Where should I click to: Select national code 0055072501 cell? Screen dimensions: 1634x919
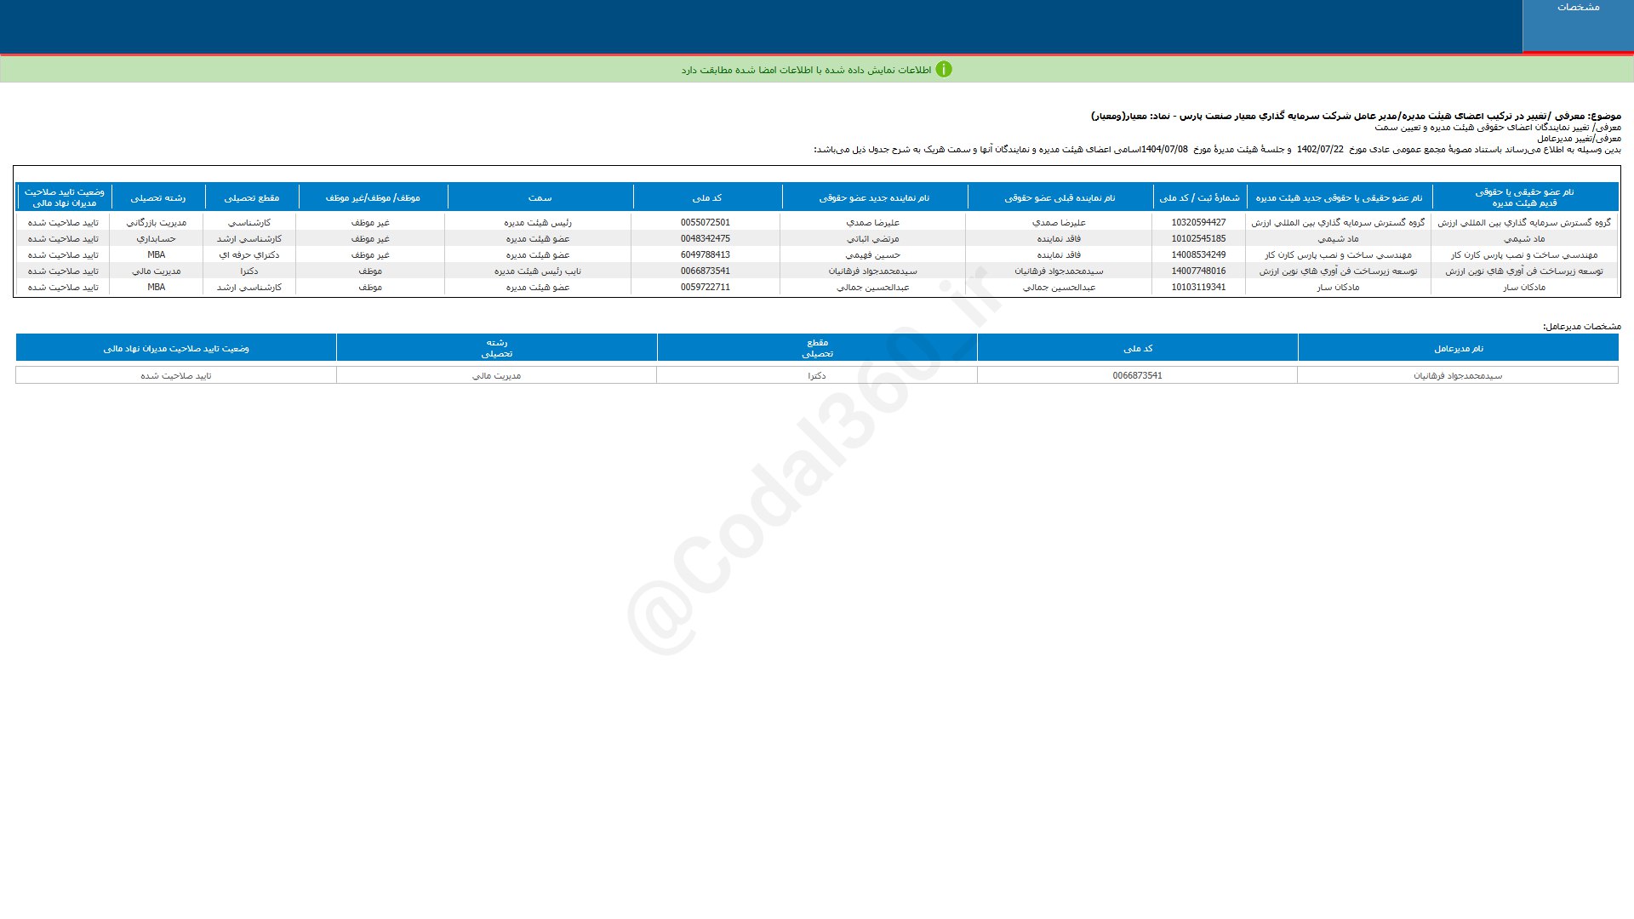(x=705, y=223)
